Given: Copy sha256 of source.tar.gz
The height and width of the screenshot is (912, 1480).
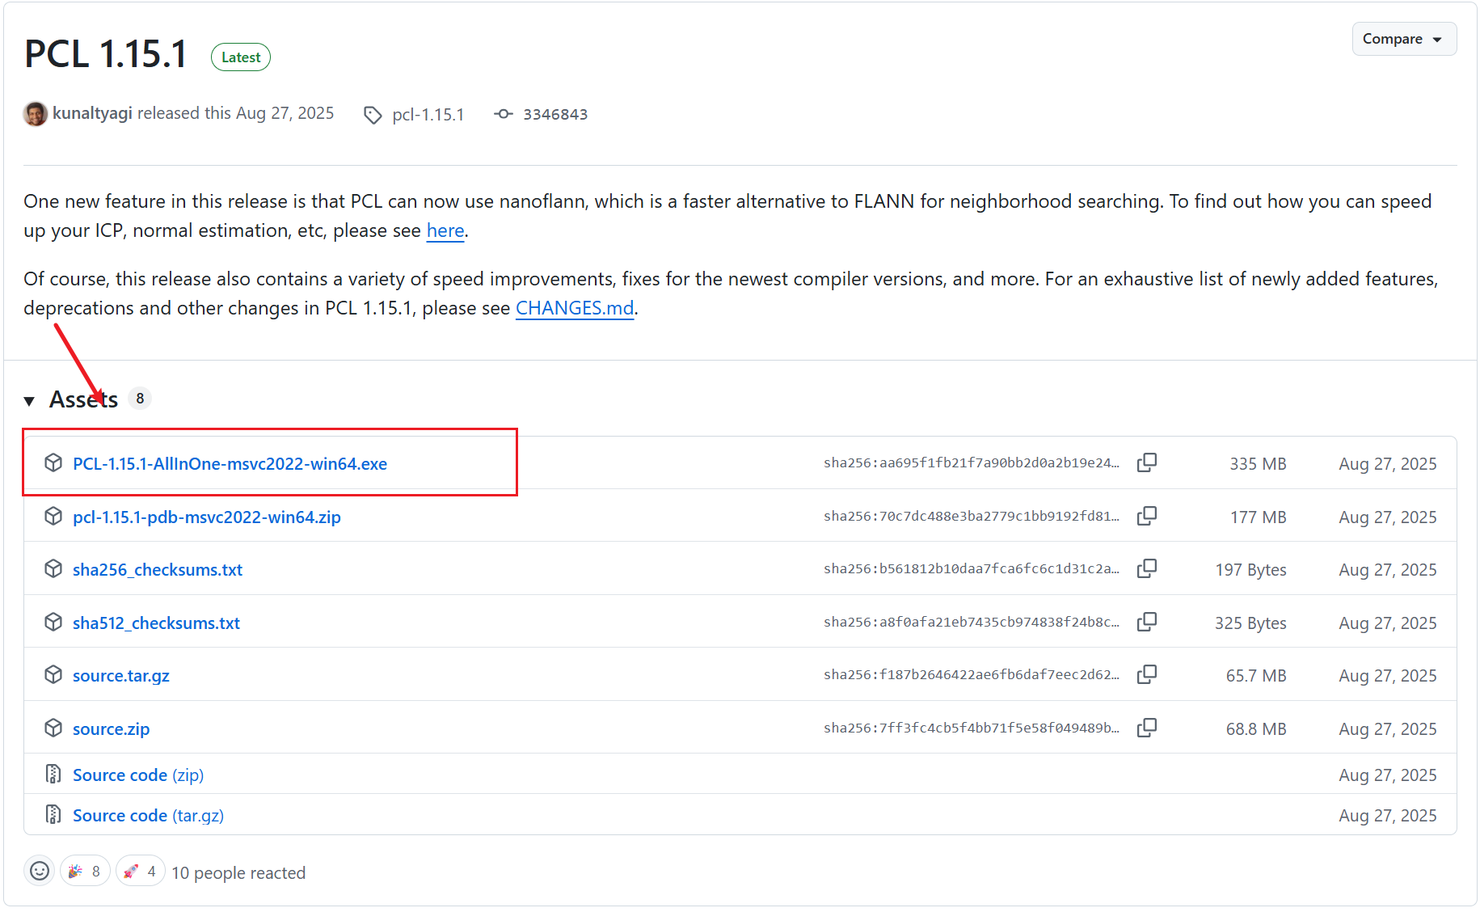Looking at the screenshot, I should coord(1147,674).
